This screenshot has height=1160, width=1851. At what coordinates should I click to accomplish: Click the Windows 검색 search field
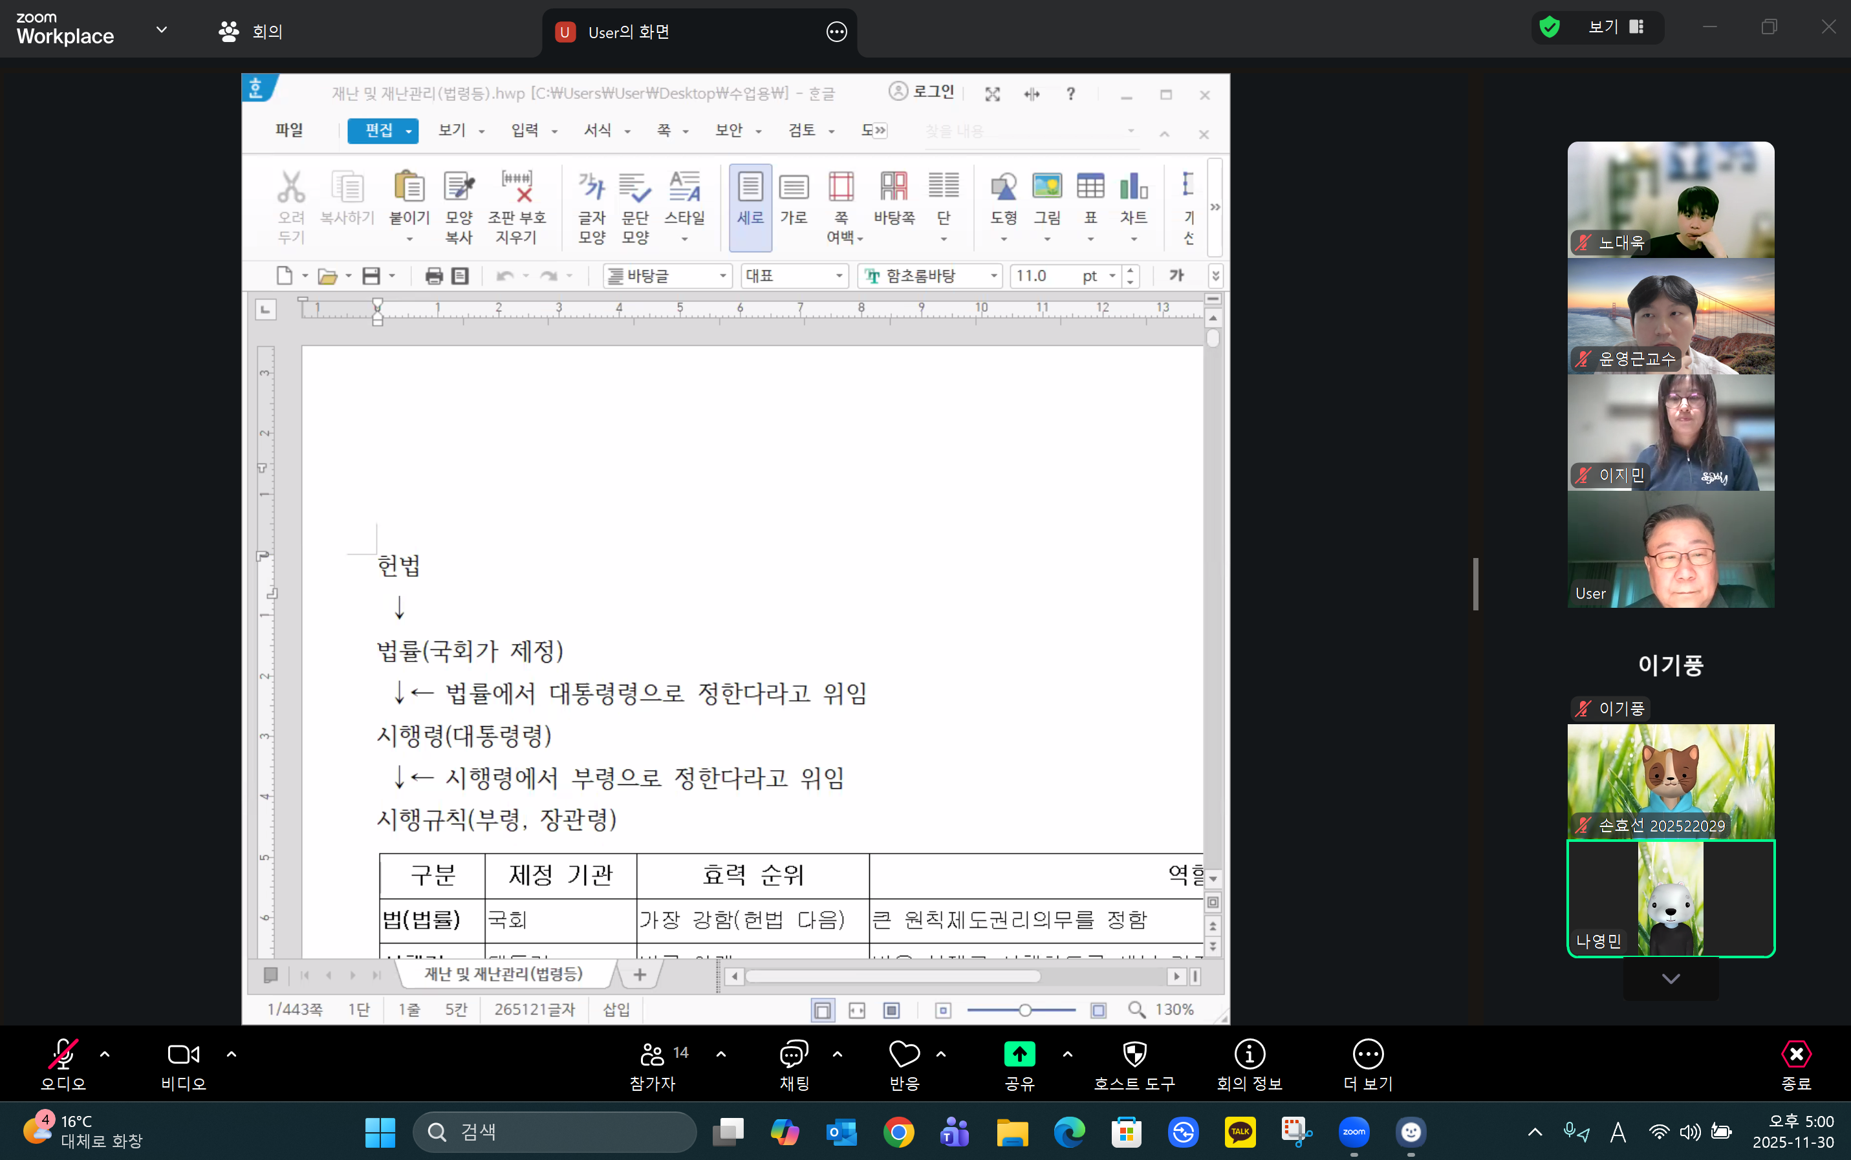tap(554, 1131)
